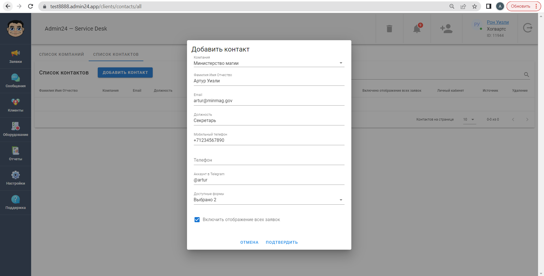
Task: Uncheck Включить отображение всех заявок checkbox
Action: [197, 220]
